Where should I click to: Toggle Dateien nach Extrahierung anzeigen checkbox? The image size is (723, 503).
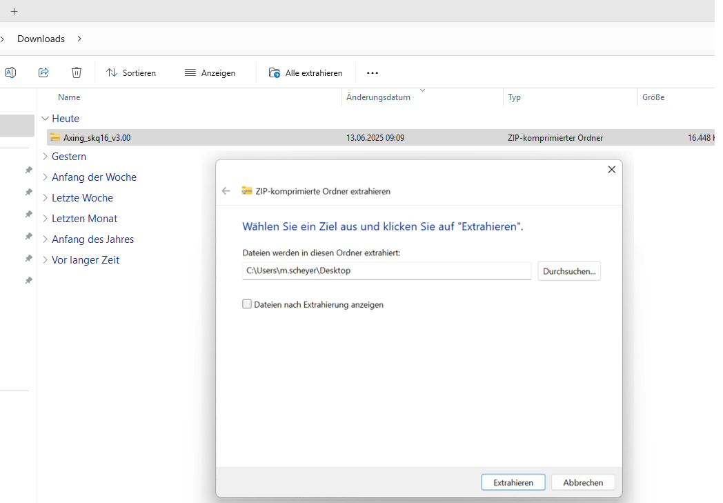247,304
